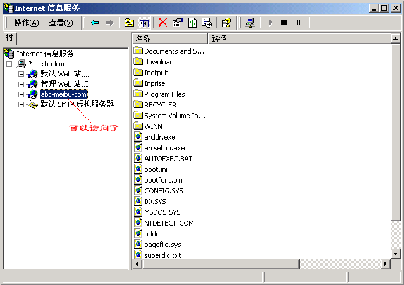Click the green Back arrow in toolbar
This screenshot has width=404, height=285.
tap(95, 23)
